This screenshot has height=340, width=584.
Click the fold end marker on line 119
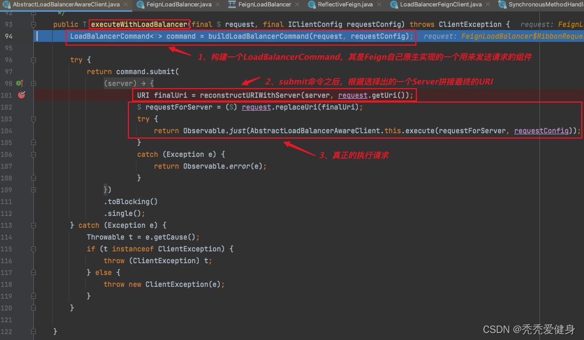[33, 296]
